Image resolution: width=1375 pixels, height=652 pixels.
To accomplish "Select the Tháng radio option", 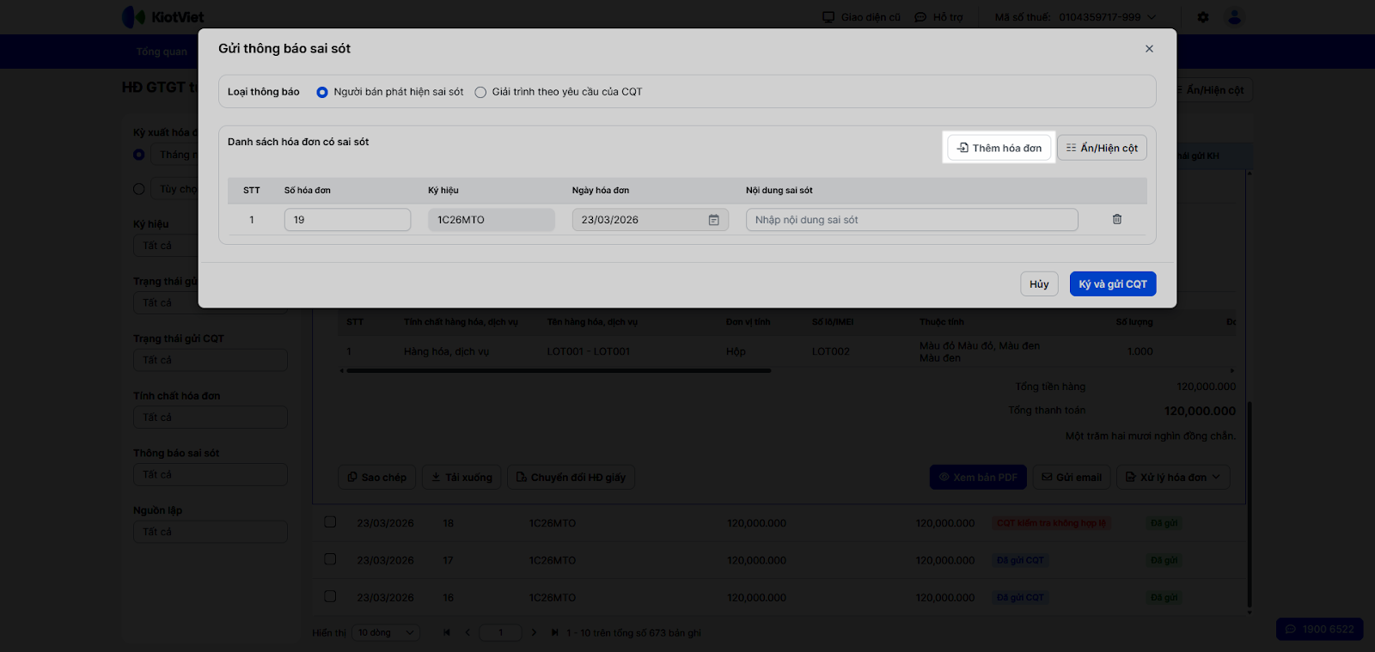I will point(139,155).
